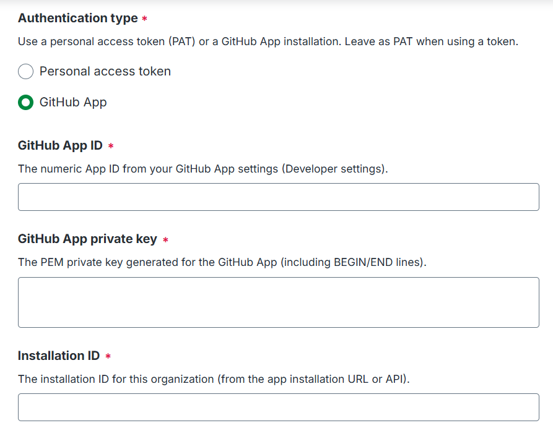Click the "GitHub App private key" label
Screen dimensions: 553x436
click(x=87, y=239)
